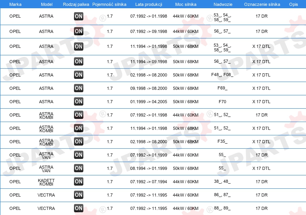Click the Model column header
The width and height of the screenshot is (306, 215).
(x=47, y=4)
